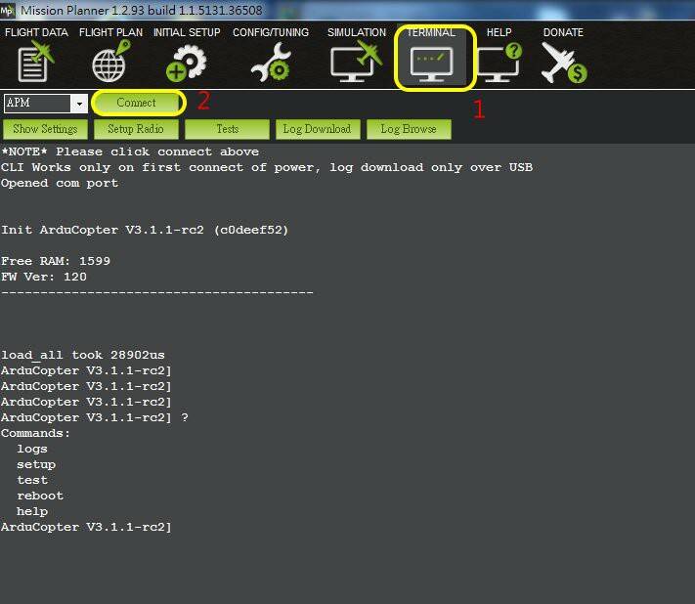Click the Log Browse button
Image resolution: width=695 pixels, height=604 pixels.
(x=409, y=129)
